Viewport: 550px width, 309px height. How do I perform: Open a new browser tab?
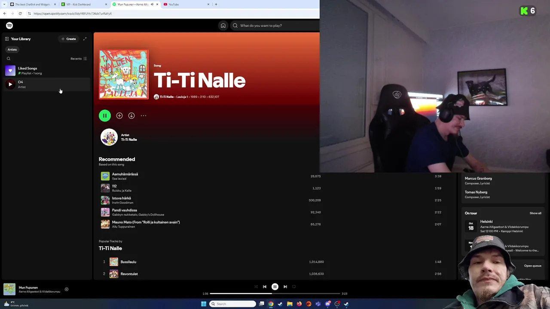[x=216, y=4]
